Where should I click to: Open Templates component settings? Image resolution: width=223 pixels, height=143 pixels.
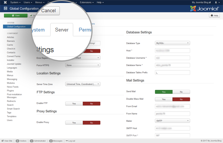tap(12, 116)
